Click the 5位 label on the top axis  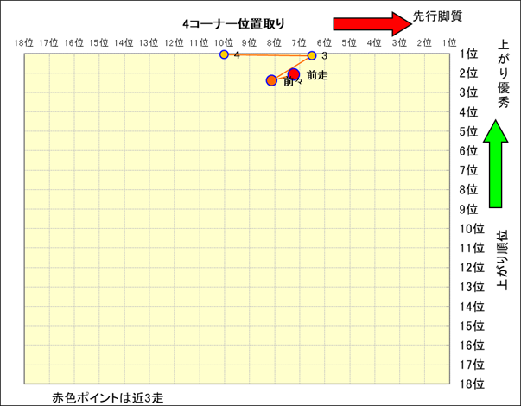(x=349, y=41)
